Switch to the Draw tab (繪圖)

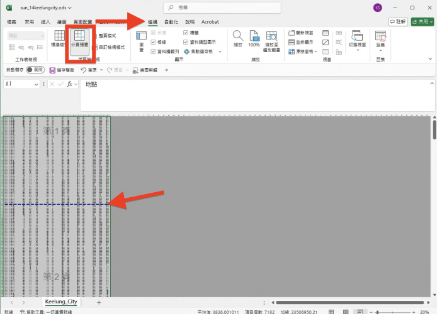[62, 22]
